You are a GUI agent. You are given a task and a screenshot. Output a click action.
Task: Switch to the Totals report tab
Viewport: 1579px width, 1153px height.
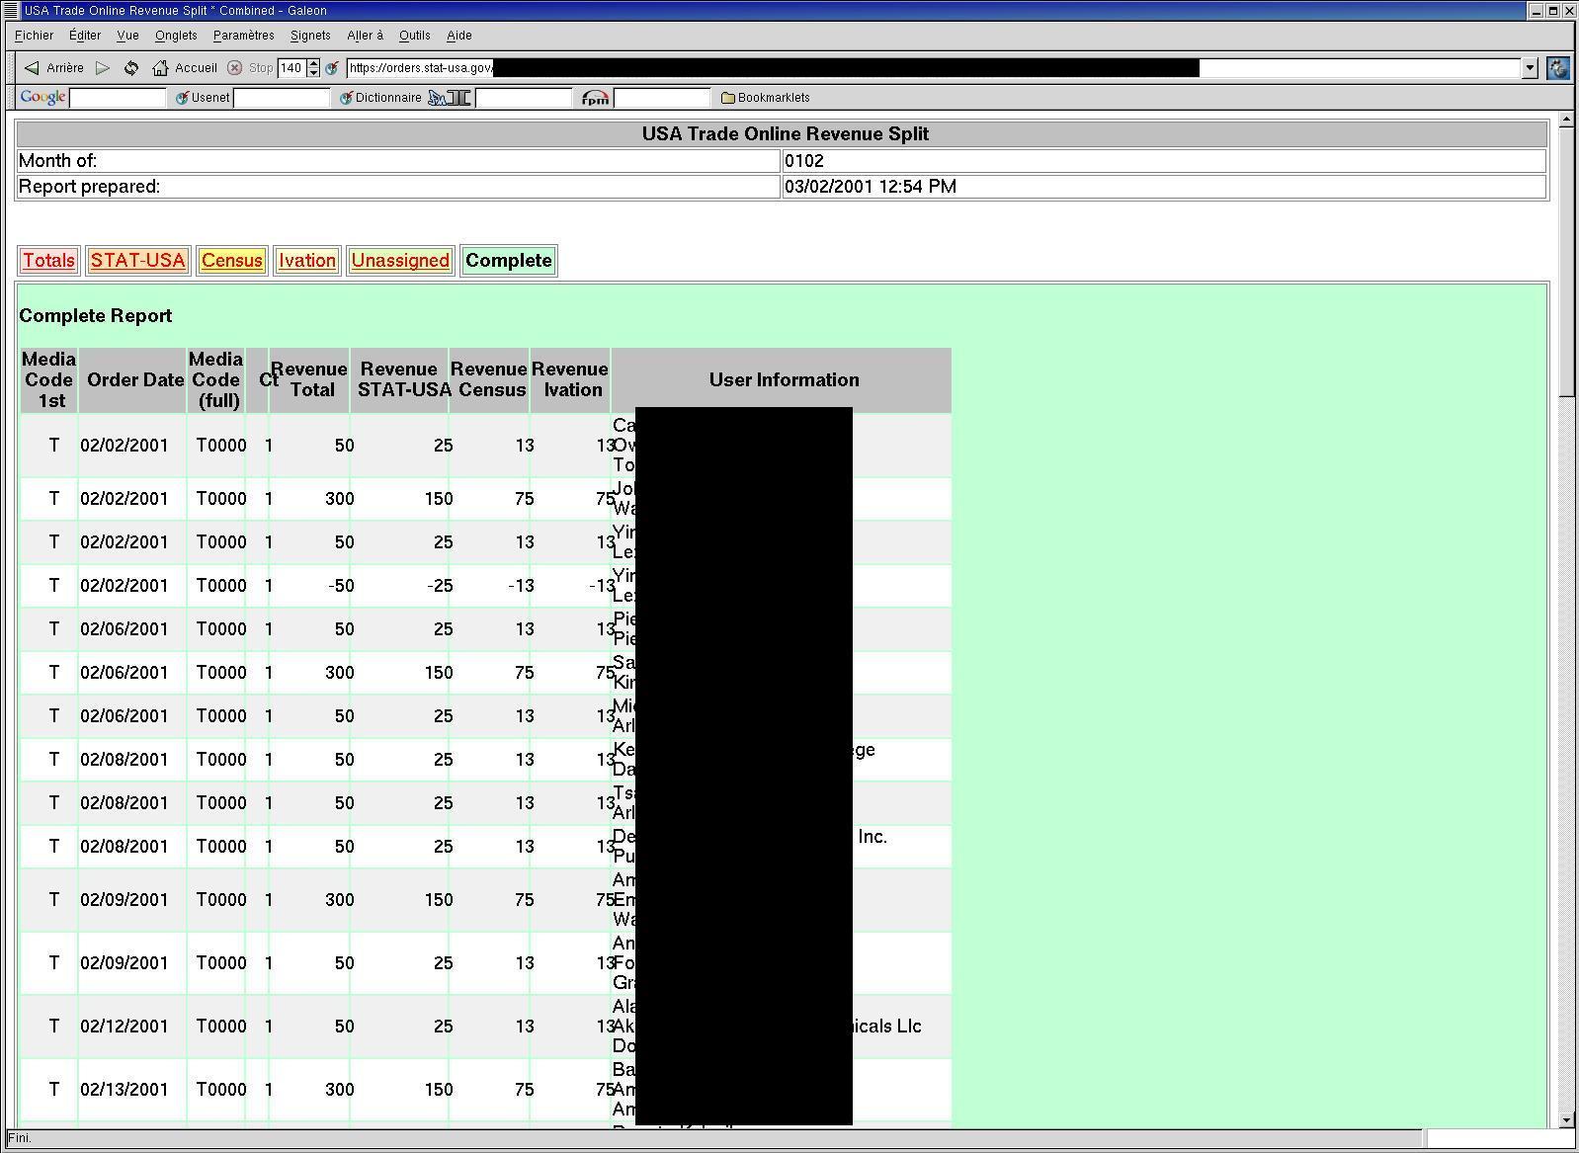point(49,261)
